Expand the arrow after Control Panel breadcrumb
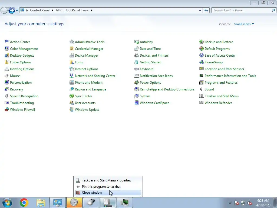This screenshot has width=277, height=208. click(x=53, y=11)
